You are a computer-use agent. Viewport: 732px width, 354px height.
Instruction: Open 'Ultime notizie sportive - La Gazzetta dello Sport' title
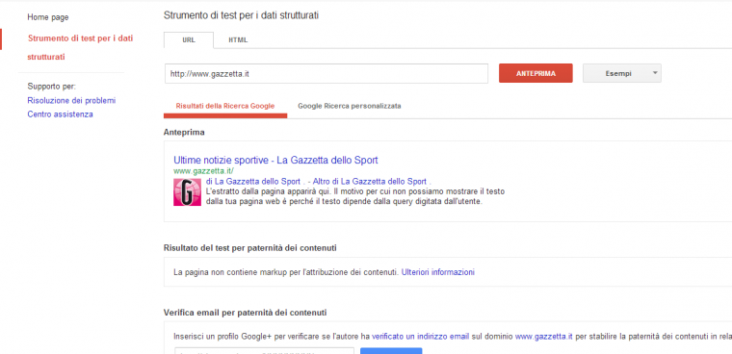[275, 160]
